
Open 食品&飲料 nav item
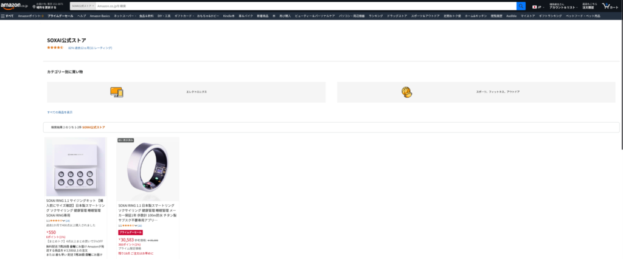(x=146, y=16)
